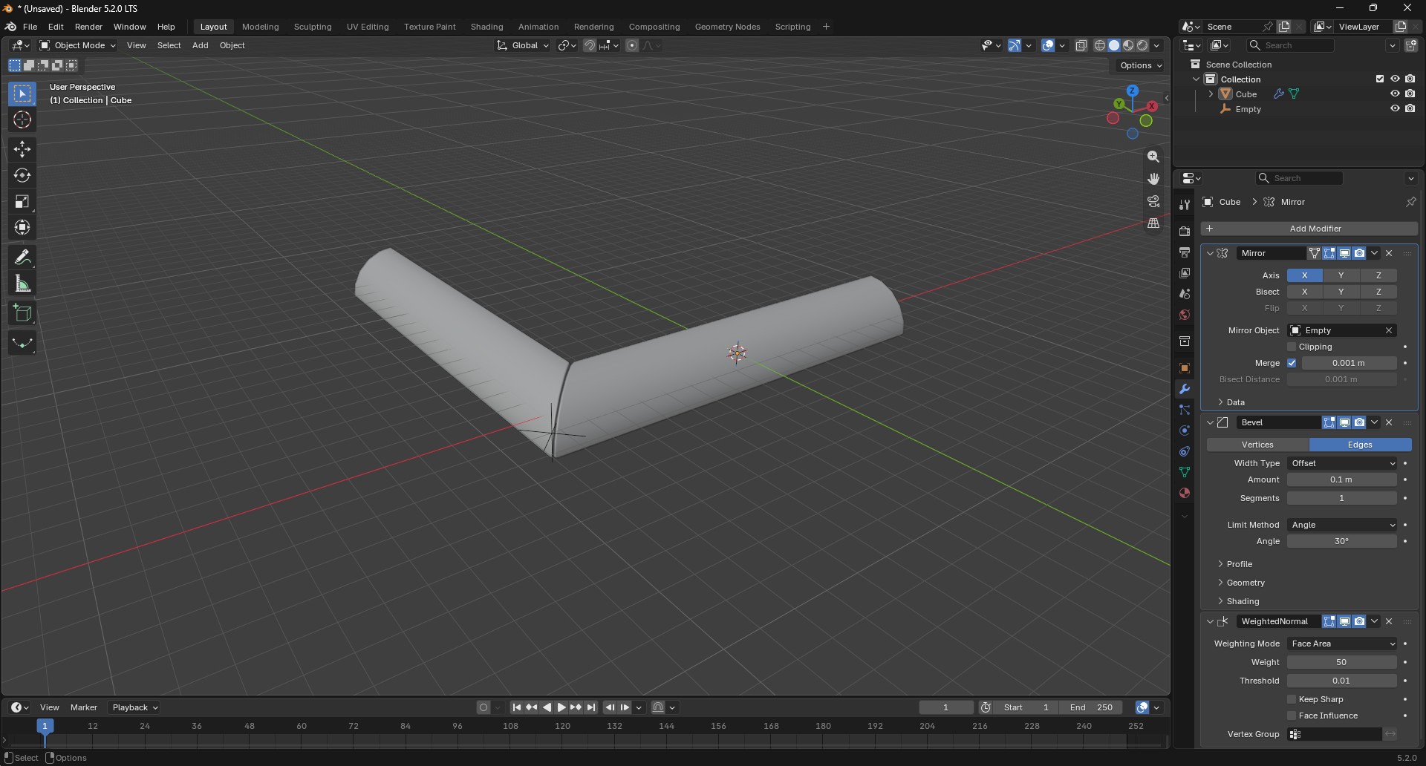Viewport: 1426px width, 766px height.
Task: Toggle Mirror modifier Clipping checkbox
Action: (1292, 347)
